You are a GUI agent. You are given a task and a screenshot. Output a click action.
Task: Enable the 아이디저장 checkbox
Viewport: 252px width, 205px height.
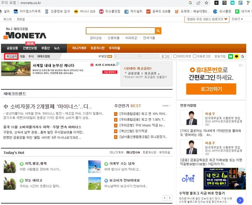pos(175,56)
